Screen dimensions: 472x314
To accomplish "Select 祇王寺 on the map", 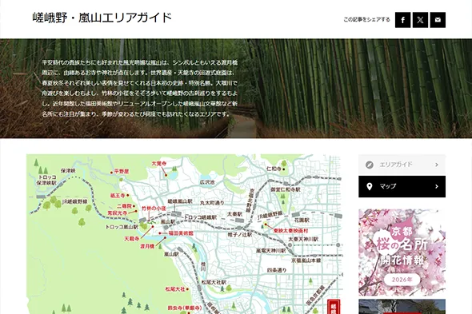I will [x=118, y=196].
